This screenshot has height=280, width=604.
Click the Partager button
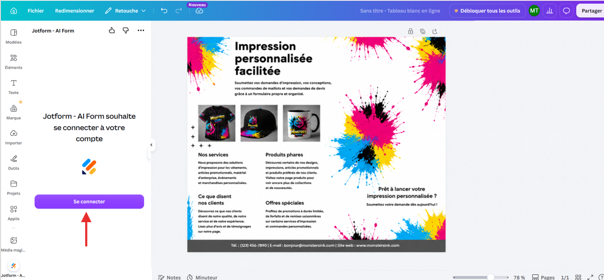(x=592, y=11)
